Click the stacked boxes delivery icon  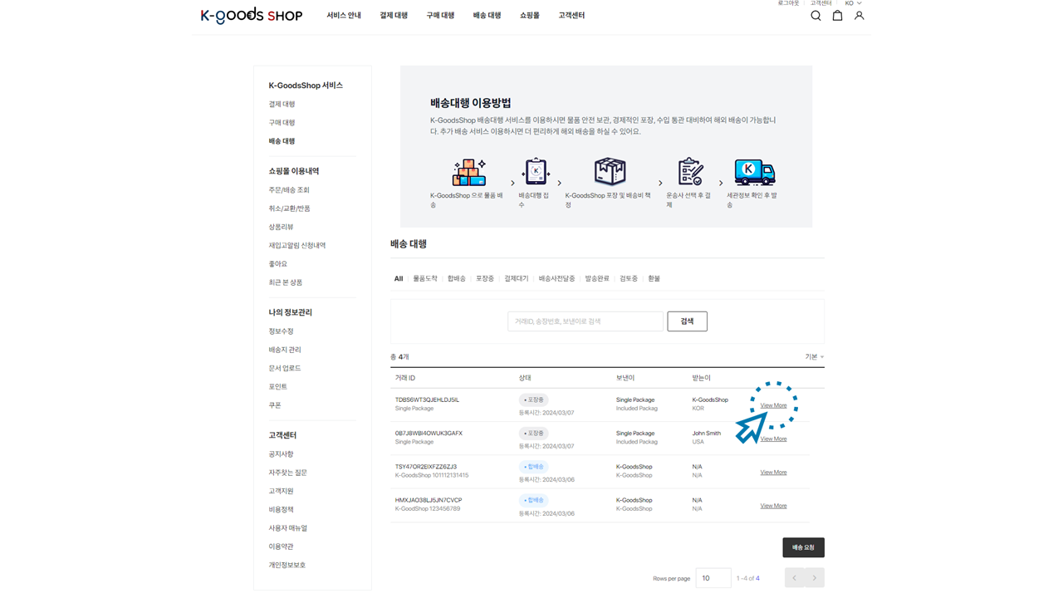(468, 172)
